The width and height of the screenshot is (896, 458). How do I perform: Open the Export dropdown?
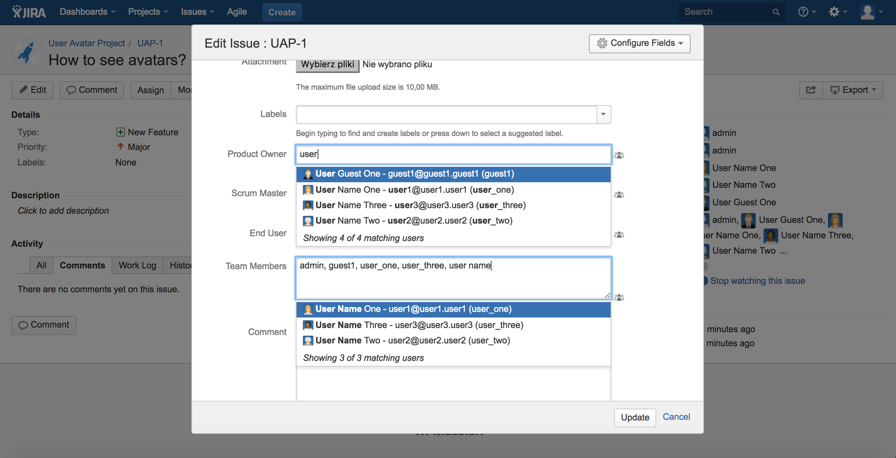pyautogui.click(x=853, y=90)
